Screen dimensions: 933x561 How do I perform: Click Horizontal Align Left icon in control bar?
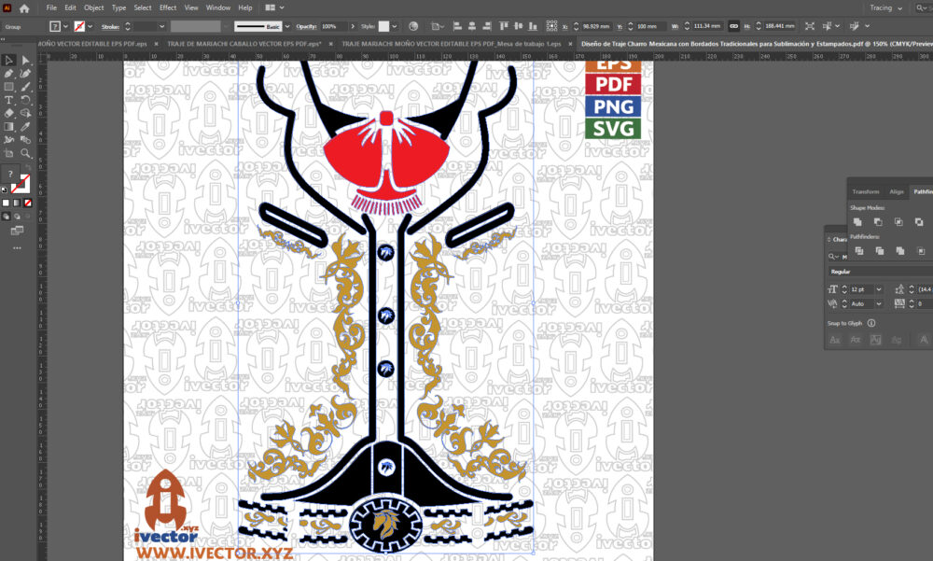tap(457, 26)
